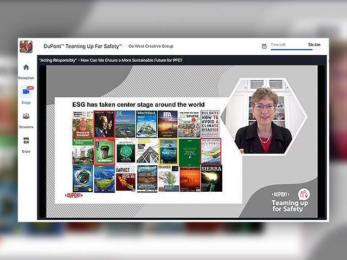Click the slide heading about ESG
This screenshot has width=347, height=260.
click(138, 104)
